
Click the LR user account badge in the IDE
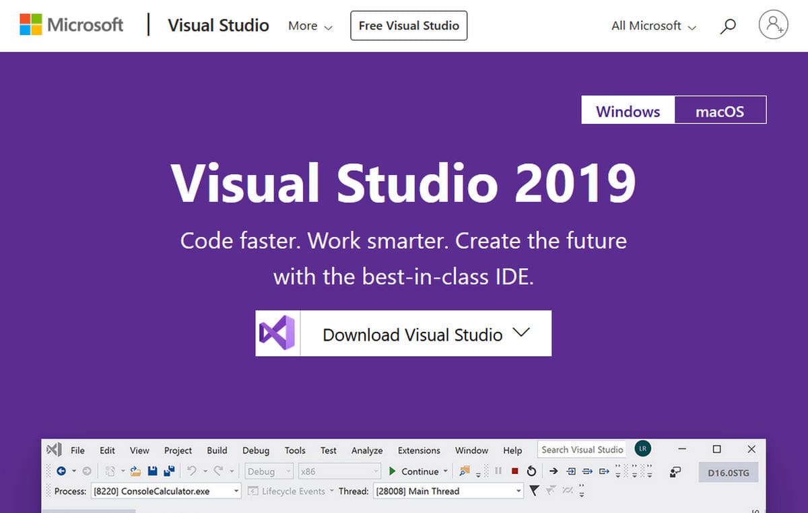(x=643, y=449)
